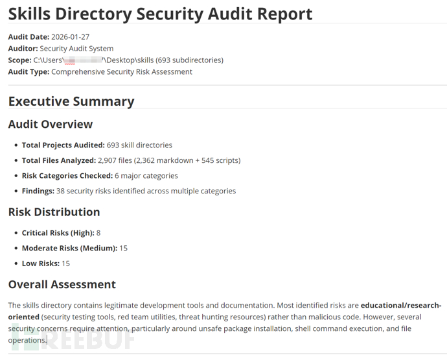Click the Critical Risks (High) bullet

pyautogui.click(x=61, y=232)
